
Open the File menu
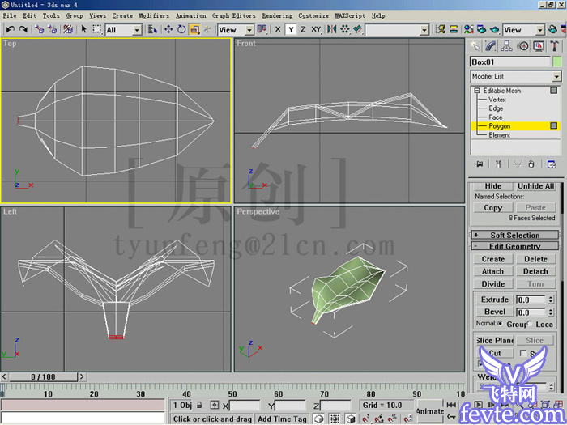pyautogui.click(x=10, y=15)
